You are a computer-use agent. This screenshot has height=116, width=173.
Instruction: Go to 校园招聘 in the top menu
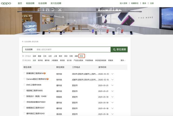coord(30,3)
